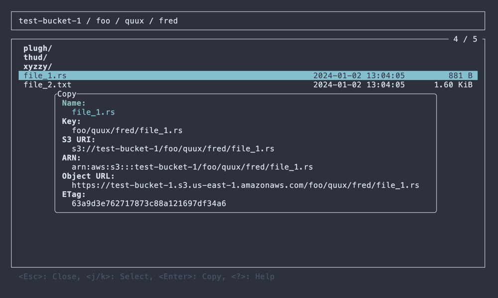Click the quux breadcrumb segment

pos(134,21)
